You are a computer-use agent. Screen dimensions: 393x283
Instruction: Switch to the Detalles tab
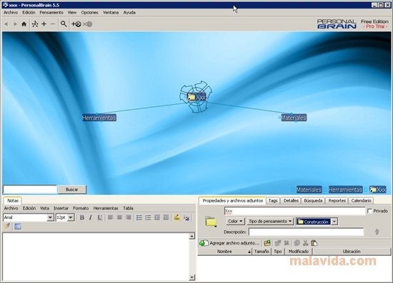(x=291, y=200)
